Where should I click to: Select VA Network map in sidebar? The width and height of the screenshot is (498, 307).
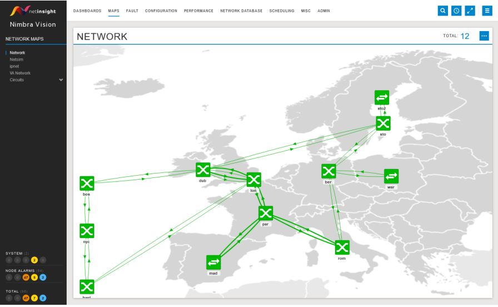[x=20, y=73]
